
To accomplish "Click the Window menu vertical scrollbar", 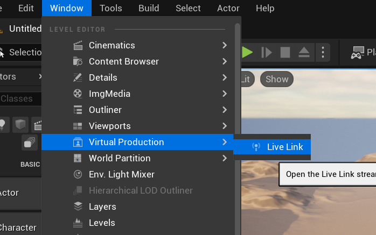I will coord(238,129).
